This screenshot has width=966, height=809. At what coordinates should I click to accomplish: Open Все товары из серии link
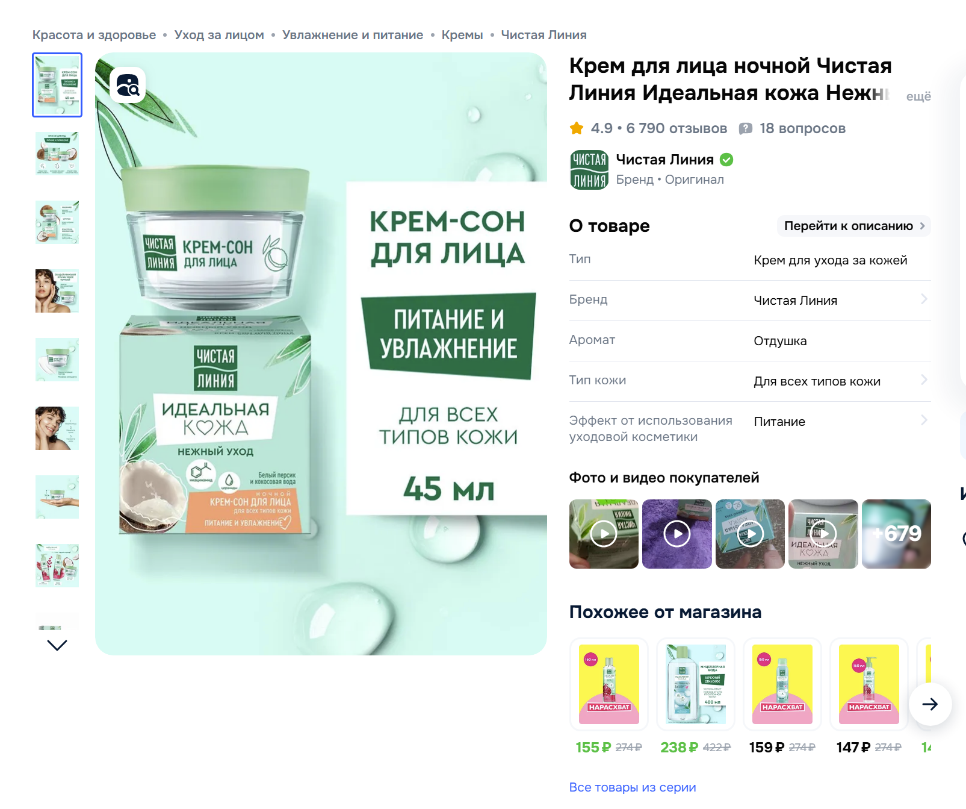633,787
